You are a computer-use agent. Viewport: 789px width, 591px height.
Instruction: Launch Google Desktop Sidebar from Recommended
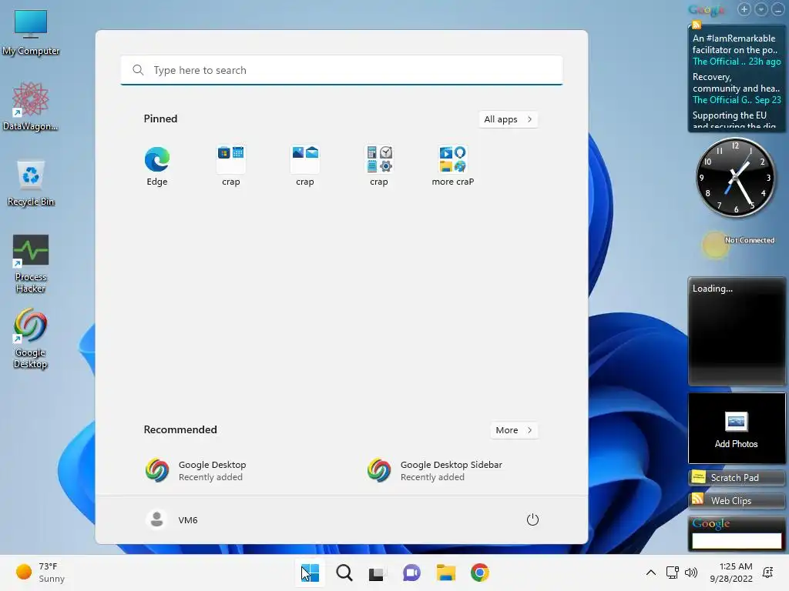436,470
